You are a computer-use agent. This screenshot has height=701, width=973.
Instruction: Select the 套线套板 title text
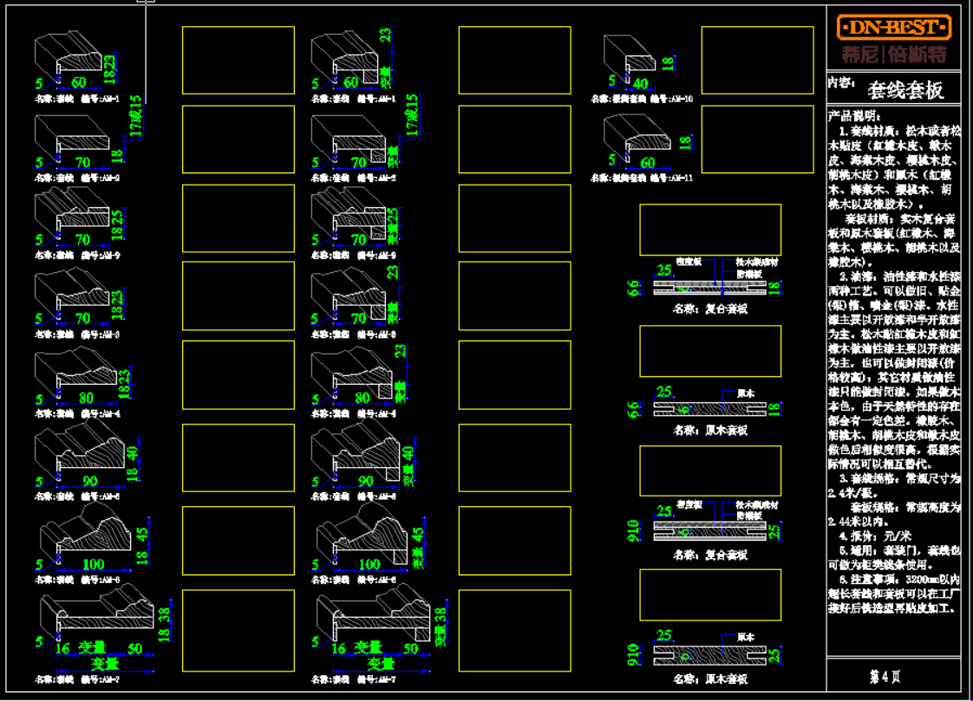pos(905,88)
